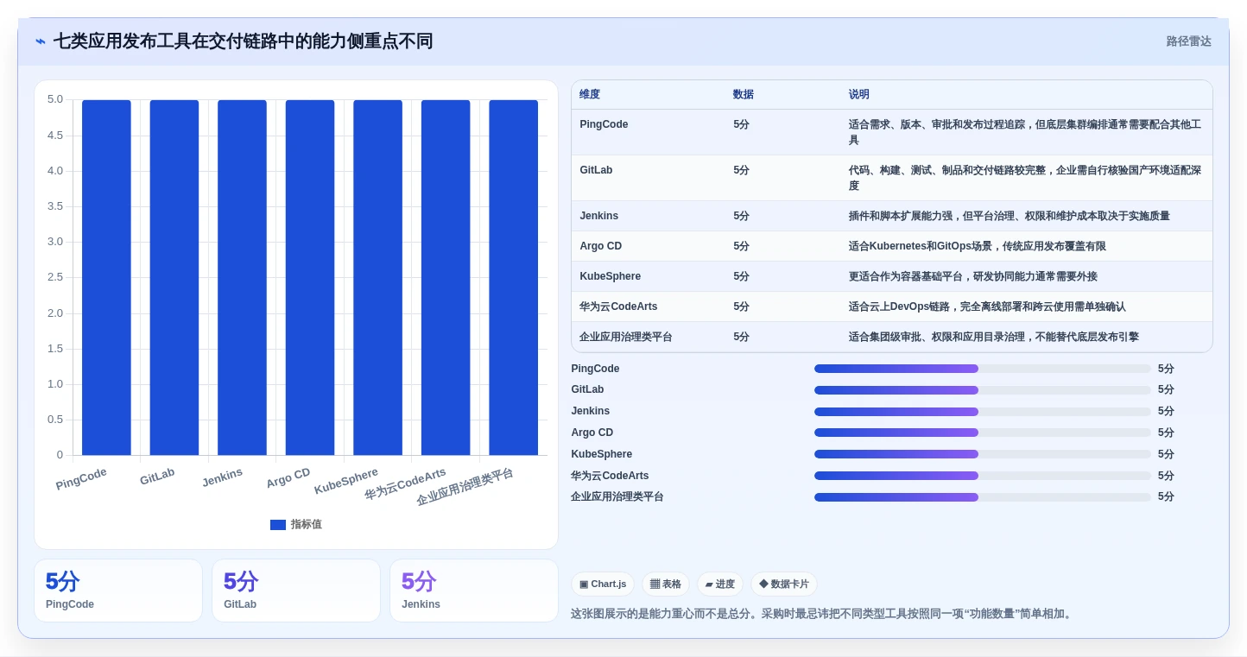Click the 表格 tag chip

(666, 584)
